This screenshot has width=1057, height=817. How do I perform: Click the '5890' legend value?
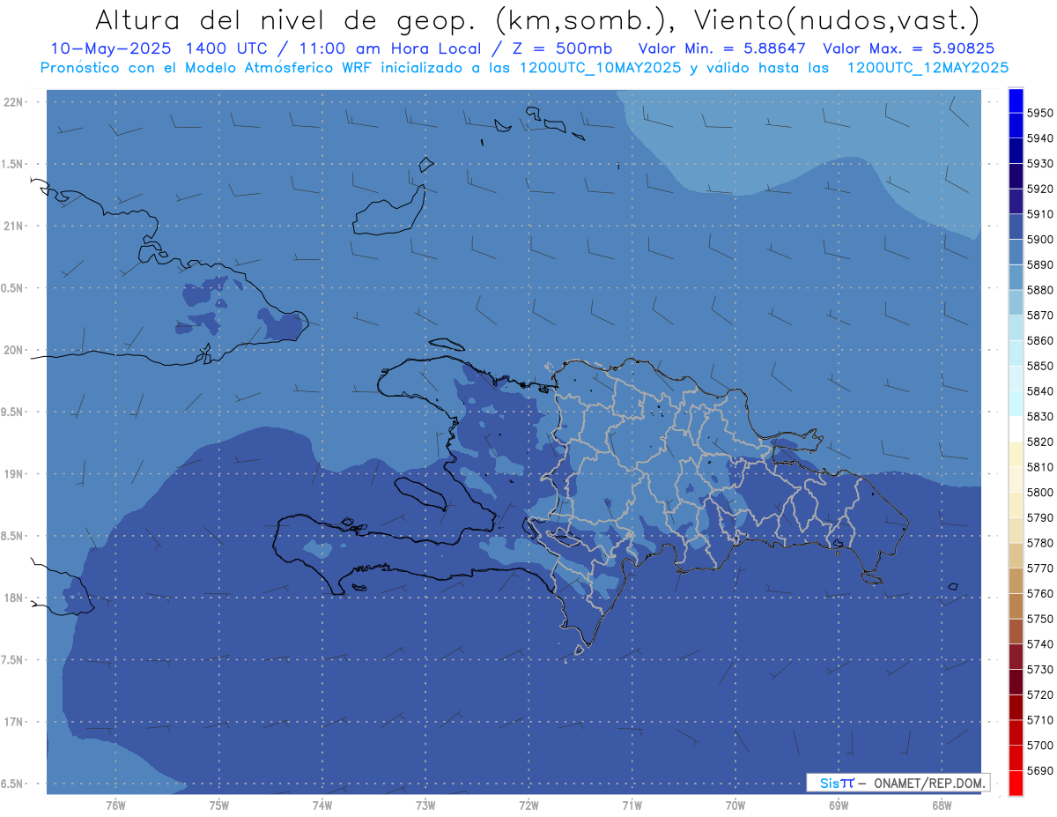pos(1040,265)
